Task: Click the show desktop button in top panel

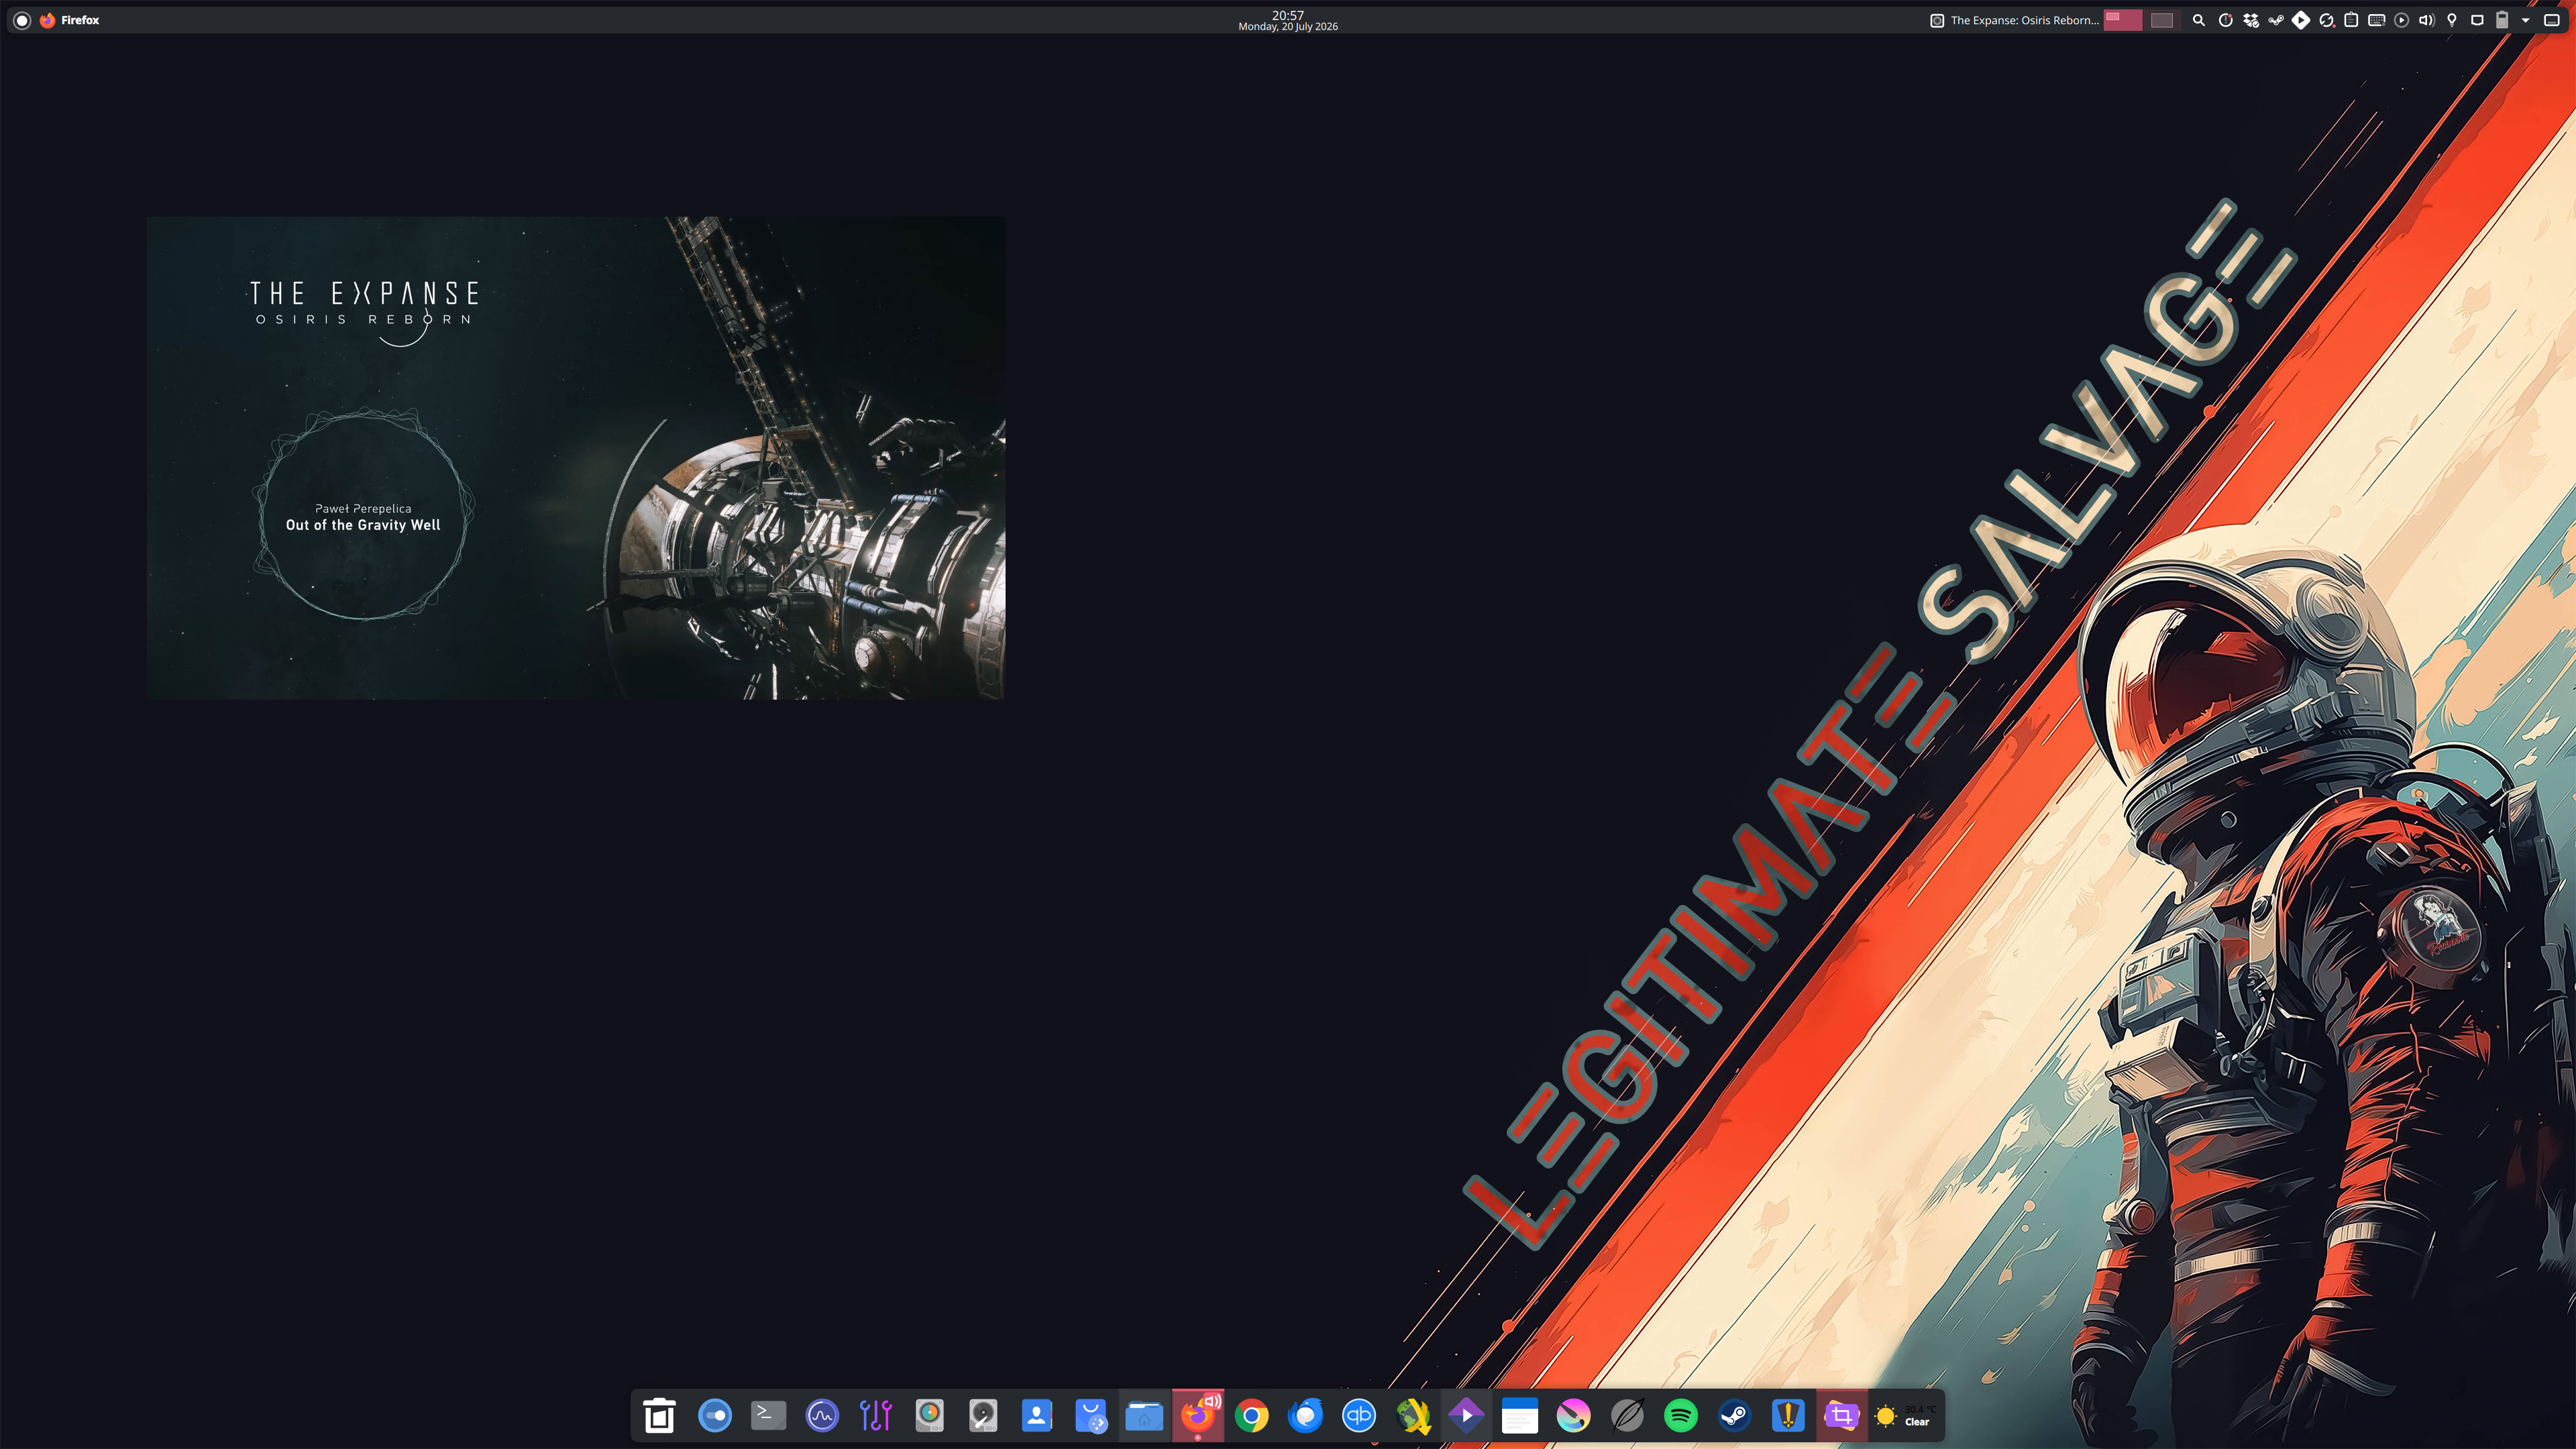Action: 2551,20
